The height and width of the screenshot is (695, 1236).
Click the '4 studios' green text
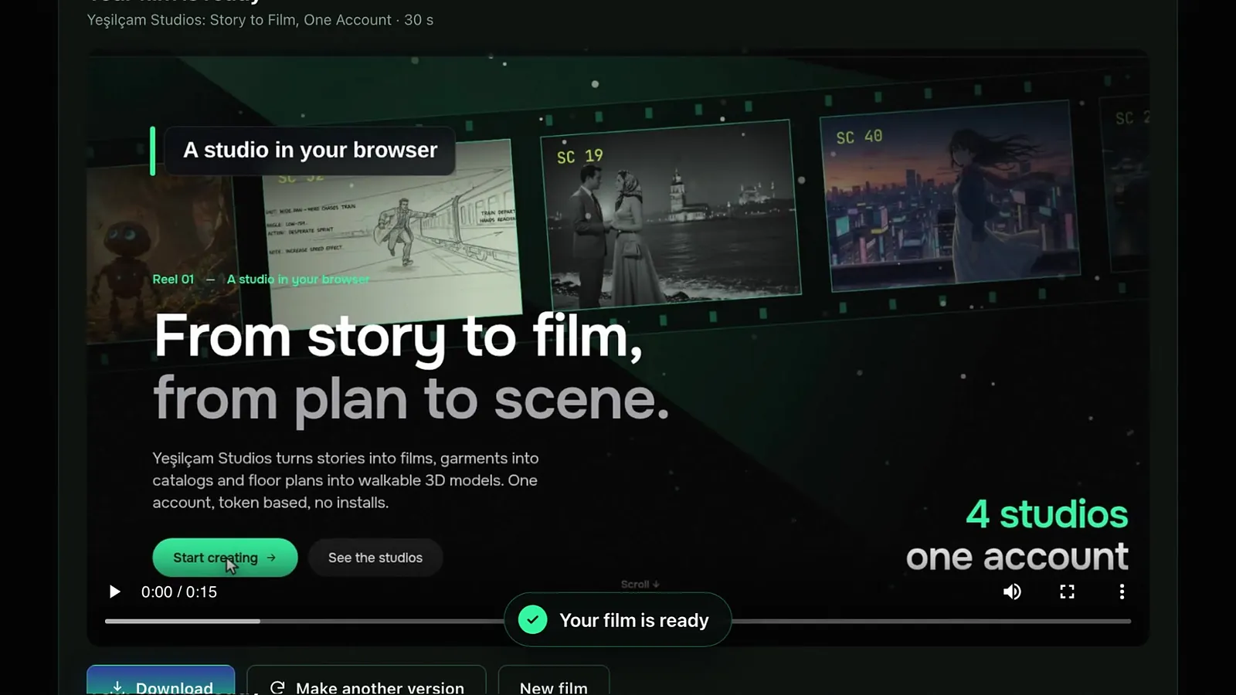click(x=1047, y=514)
